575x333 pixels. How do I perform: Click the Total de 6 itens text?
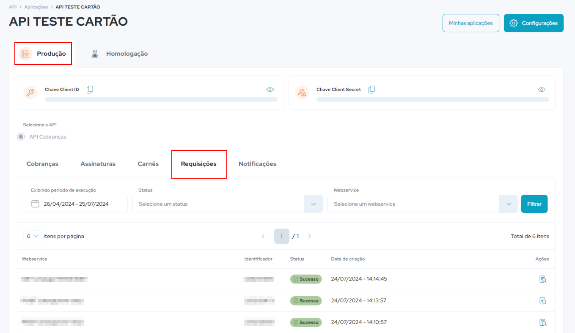[x=530, y=236]
